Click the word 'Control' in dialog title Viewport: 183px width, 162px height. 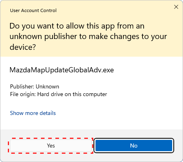coord(49,10)
